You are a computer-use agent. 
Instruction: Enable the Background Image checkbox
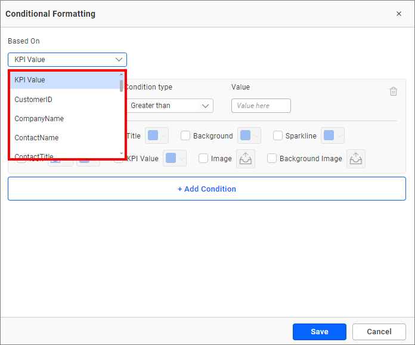[x=272, y=158]
